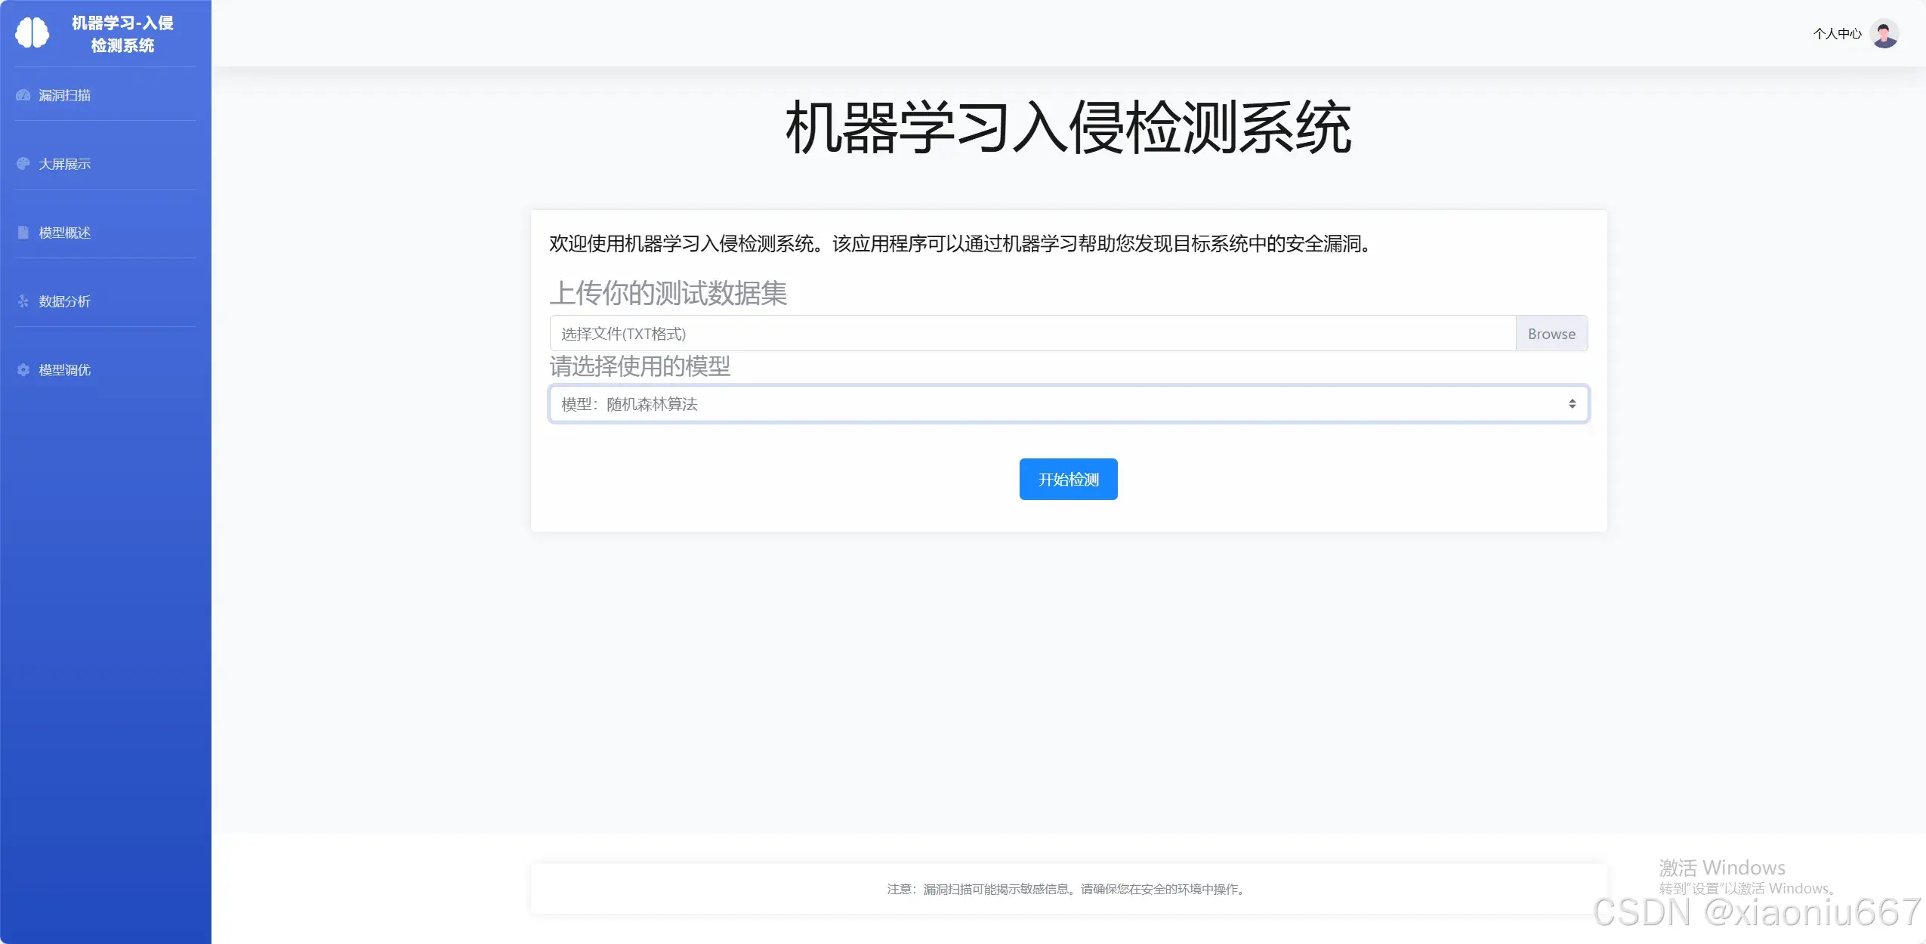The width and height of the screenshot is (1926, 944).
Task: Click the footer warning note text
Action: coord(1067,889)
